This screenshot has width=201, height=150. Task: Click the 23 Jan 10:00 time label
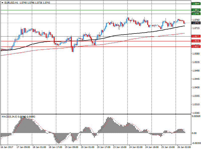120,147
